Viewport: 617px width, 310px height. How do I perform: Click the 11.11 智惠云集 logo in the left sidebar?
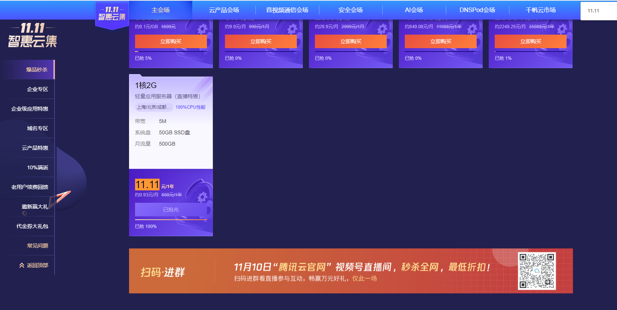[x=32, y=35]
